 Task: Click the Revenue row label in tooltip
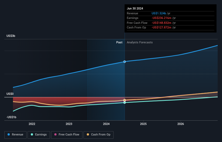click(132, 13)
